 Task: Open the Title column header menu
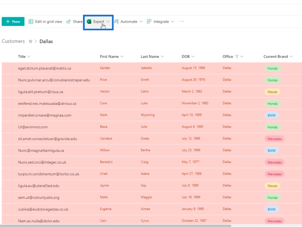[24, 57]
